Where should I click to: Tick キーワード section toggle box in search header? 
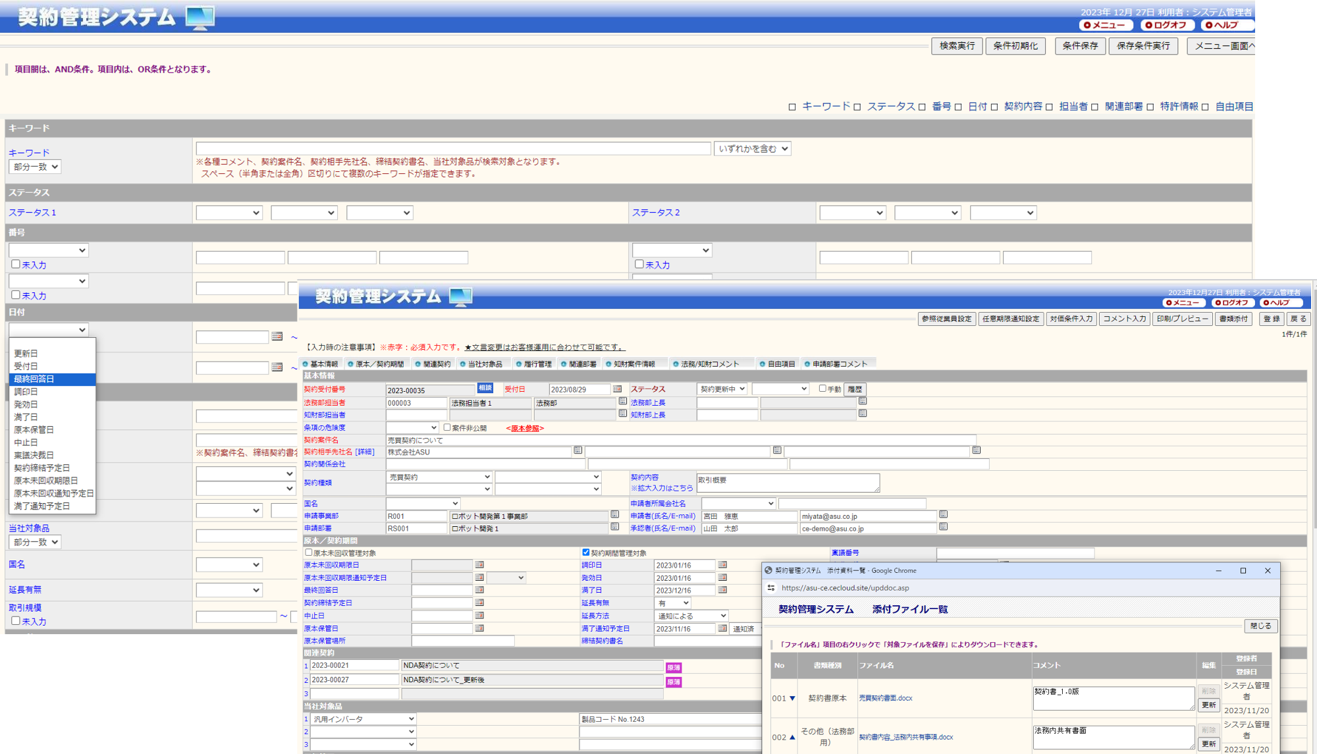792,107
